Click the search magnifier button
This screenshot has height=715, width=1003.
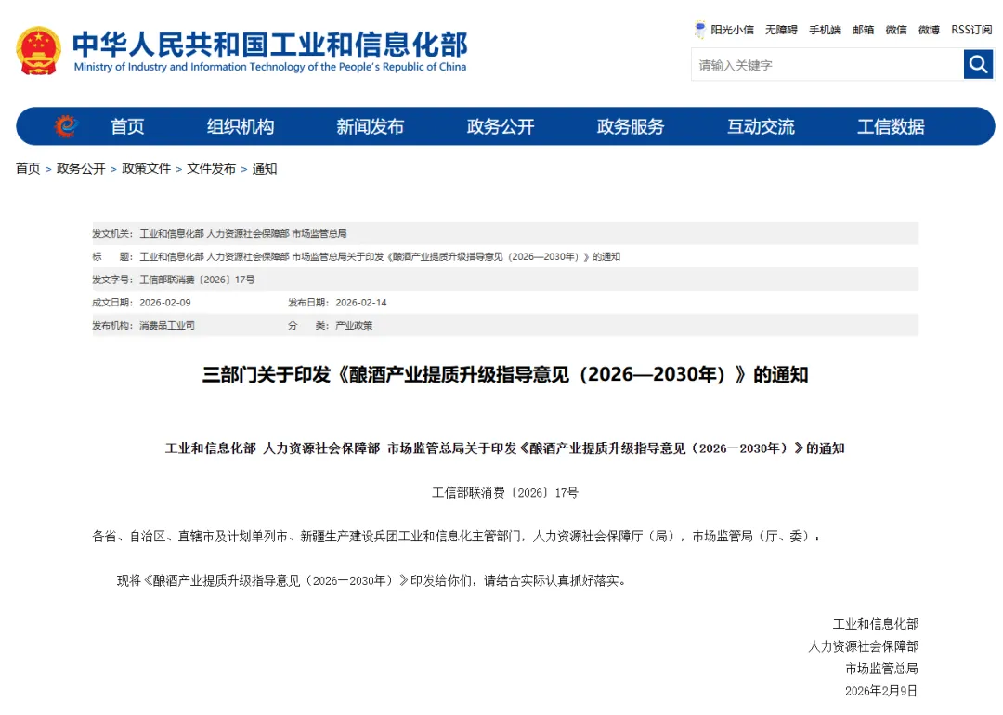pyautogui.click(x=978, y=64)
